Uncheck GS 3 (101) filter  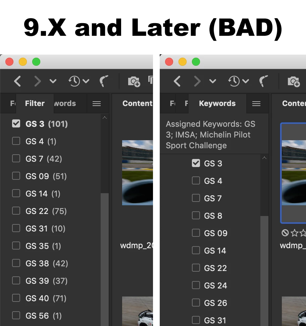16,123
